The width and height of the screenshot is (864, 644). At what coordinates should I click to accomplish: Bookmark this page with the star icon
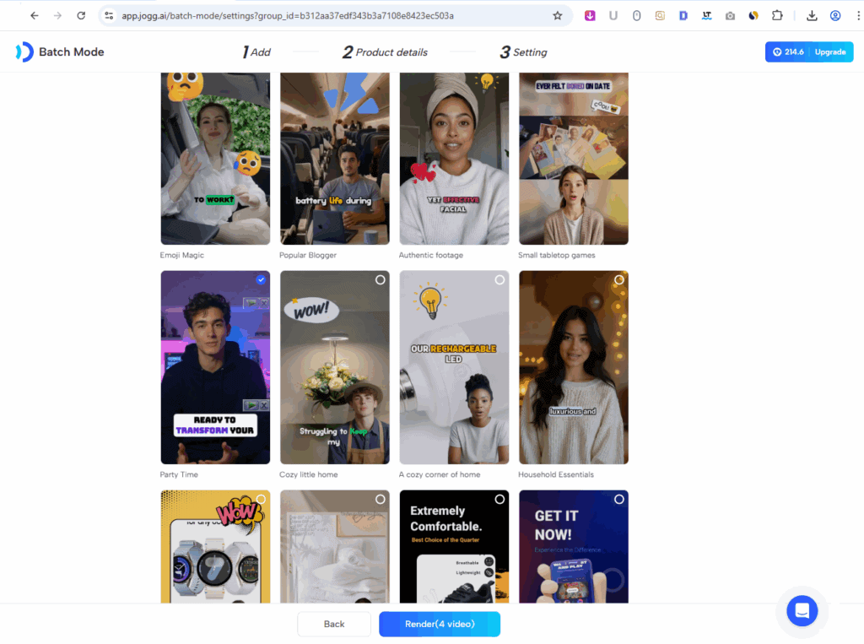557,15
